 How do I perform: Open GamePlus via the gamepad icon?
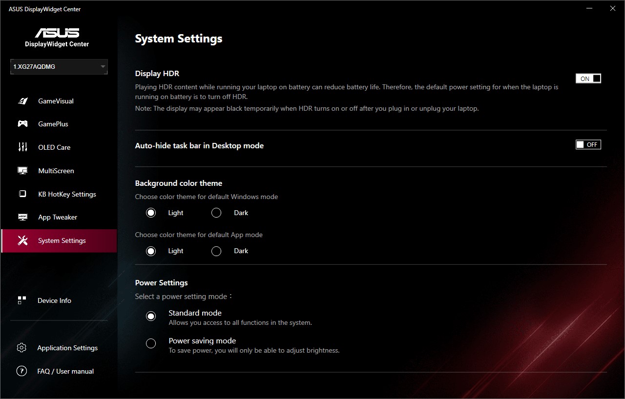pos(22,124)
